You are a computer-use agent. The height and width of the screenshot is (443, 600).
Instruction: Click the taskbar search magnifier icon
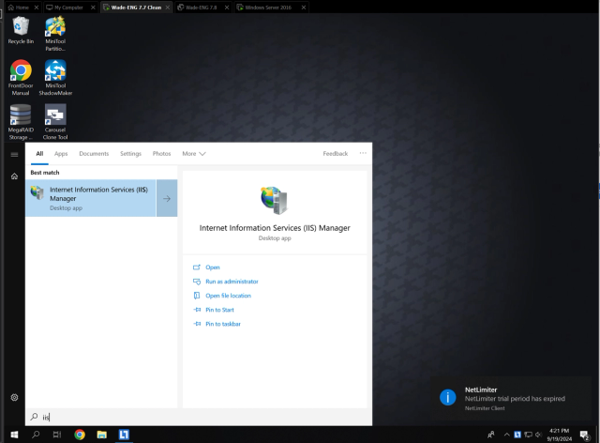(36, 435)
